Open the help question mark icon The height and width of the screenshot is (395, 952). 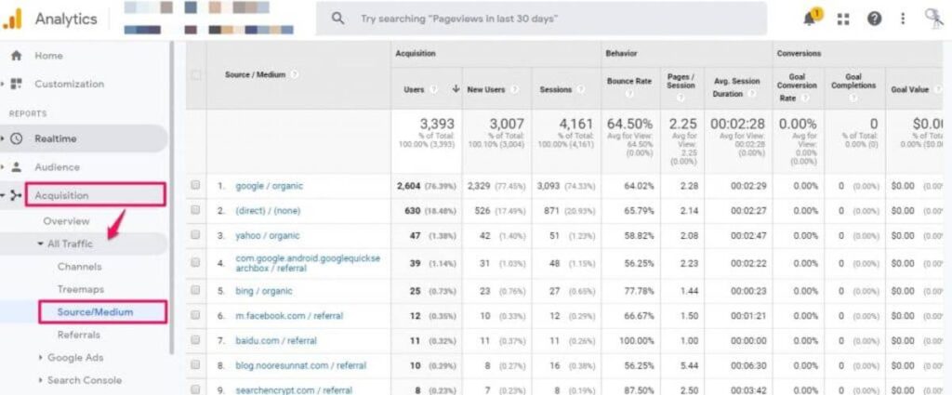point(874,20)
